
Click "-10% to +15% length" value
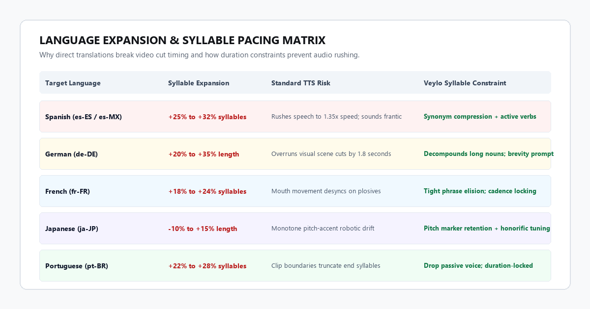(203, 229)
